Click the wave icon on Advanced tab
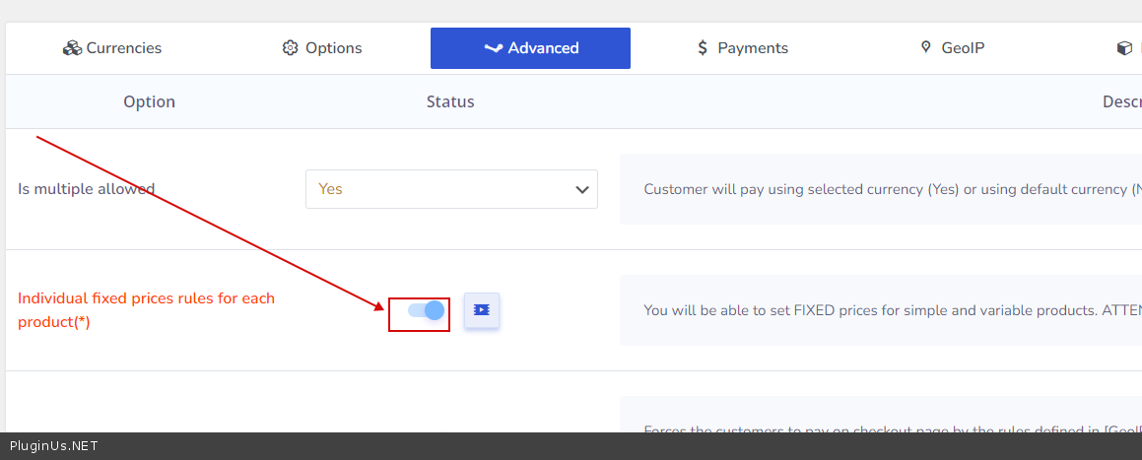1142x460 pixels. tap(494, 48)
